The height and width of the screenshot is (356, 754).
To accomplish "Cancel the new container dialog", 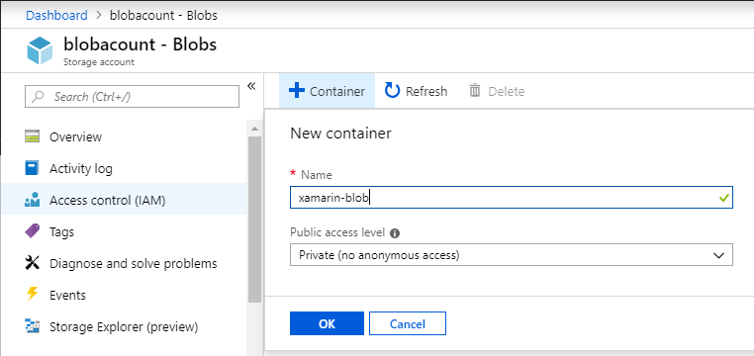I will [x=408, y=323].
